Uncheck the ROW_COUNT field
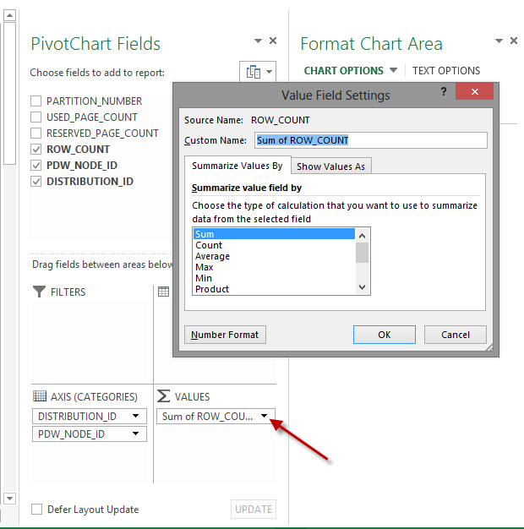Viewport: 524px width, 529px height. [35, 149]
